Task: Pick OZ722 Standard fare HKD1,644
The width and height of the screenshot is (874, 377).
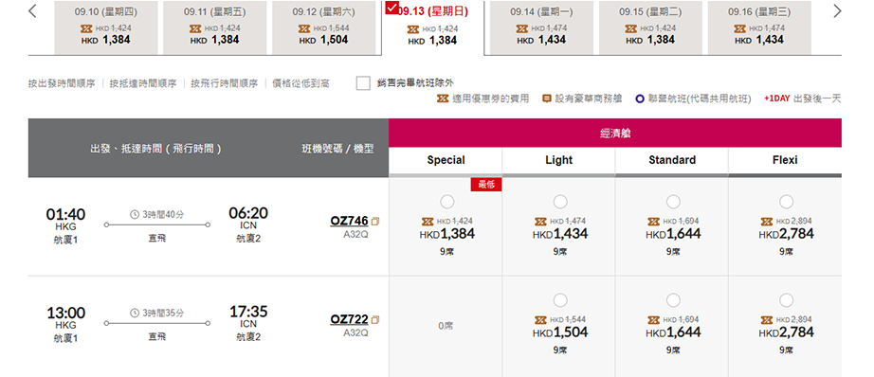Action: click(673, 300)
